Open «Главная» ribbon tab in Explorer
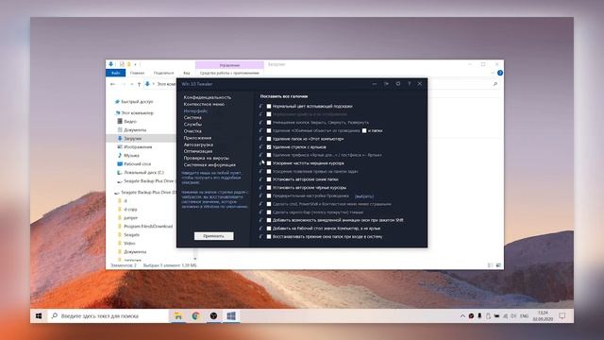Image resolution: width=604 pixels, height=340 pixels. [137, 73]
